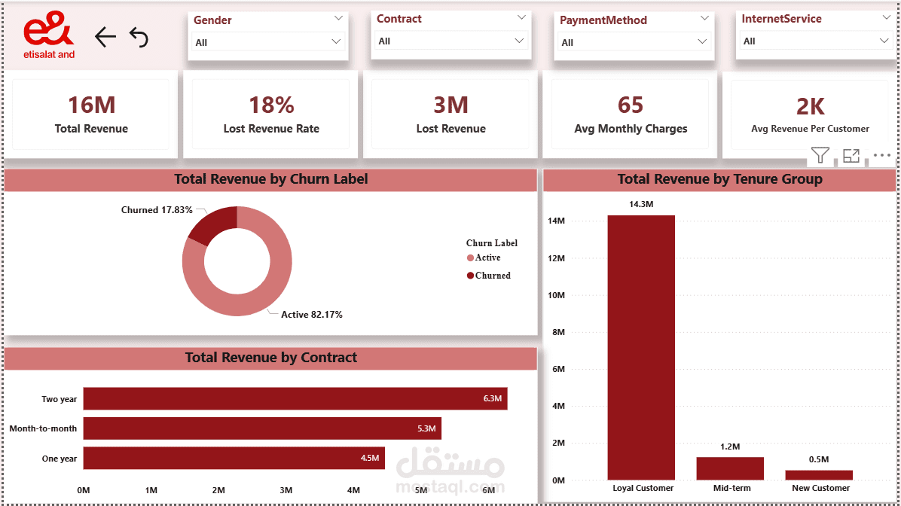The width and height of the screenshot is (901, 506).
Task: Click the 14M y-axis tick label
Action: pyautogui.click(x=556, y=221)
